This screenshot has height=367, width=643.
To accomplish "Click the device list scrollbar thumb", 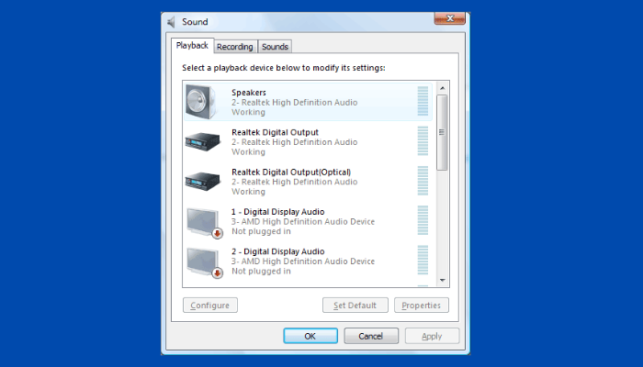I will click(x=442, y=132).
